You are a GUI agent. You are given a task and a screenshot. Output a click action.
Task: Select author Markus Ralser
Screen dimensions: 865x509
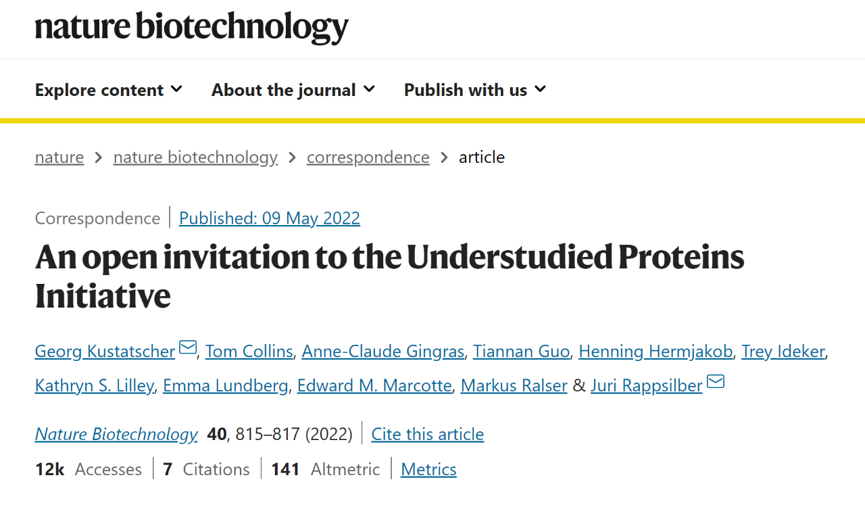514,385
